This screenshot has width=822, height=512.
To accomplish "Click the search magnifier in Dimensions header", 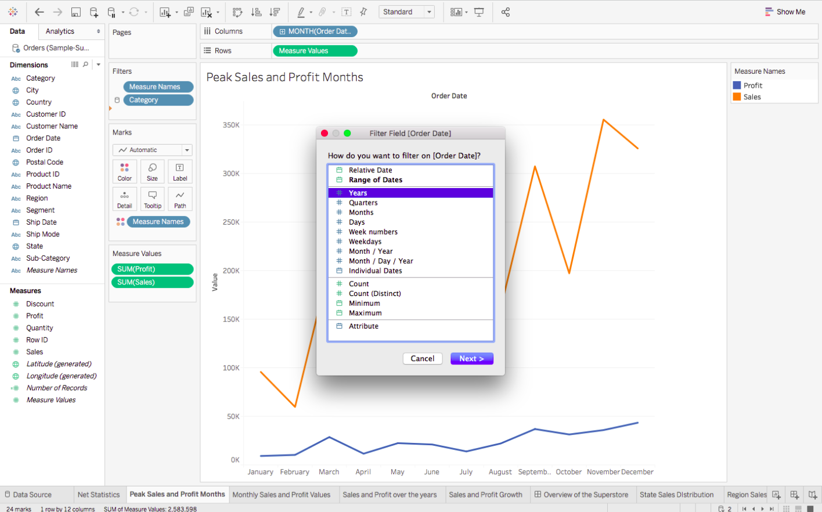I will [x=86, y=64].
